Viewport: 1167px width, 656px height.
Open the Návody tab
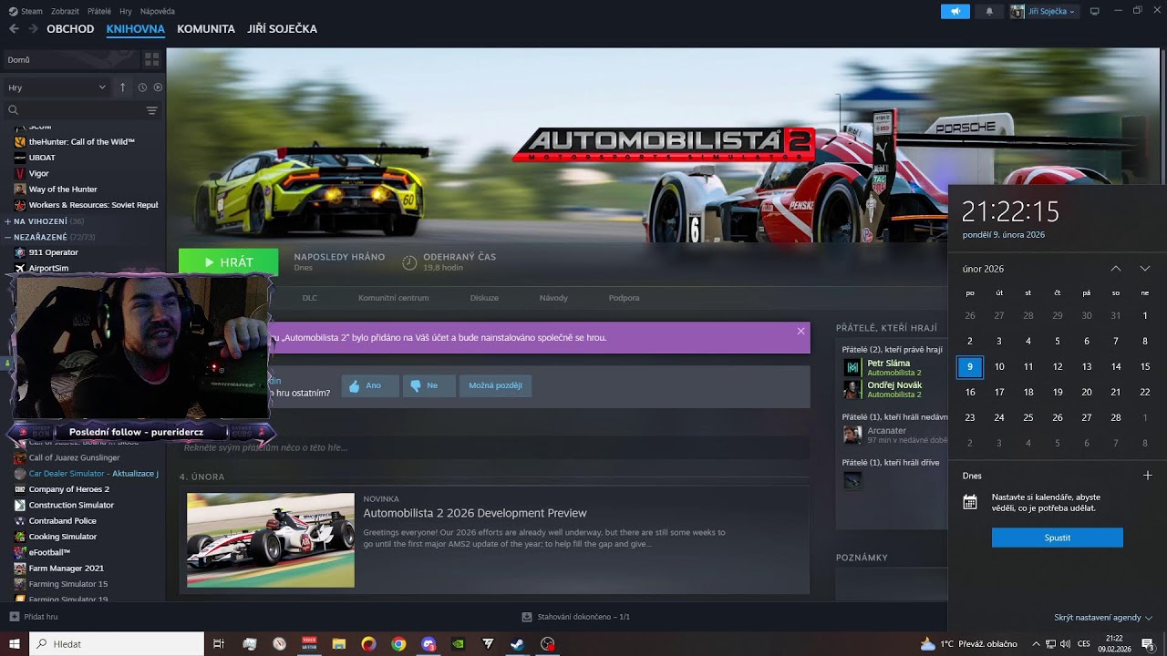pos(553,298)
